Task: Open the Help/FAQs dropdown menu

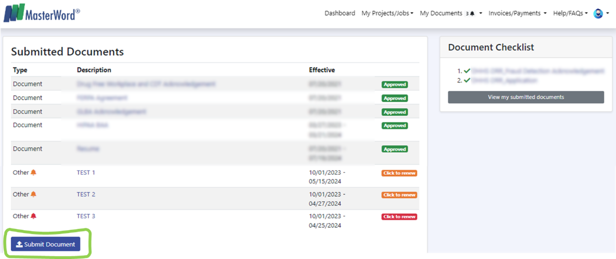Action: [570, 13]
